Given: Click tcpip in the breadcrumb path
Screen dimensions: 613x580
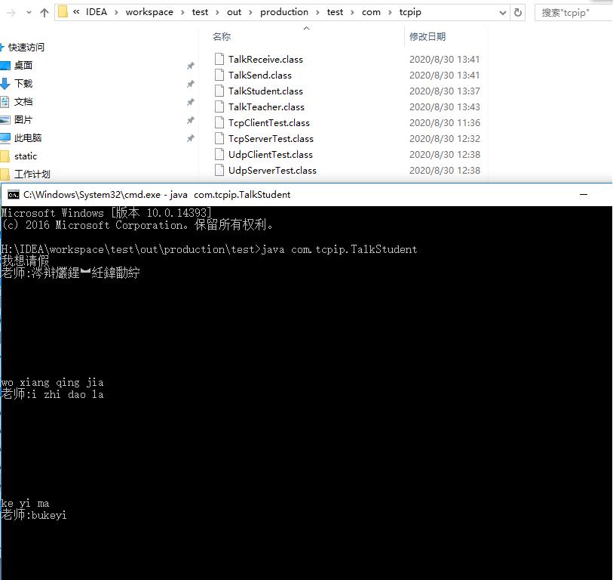Looking at the screenshot, I should point(410,12).
